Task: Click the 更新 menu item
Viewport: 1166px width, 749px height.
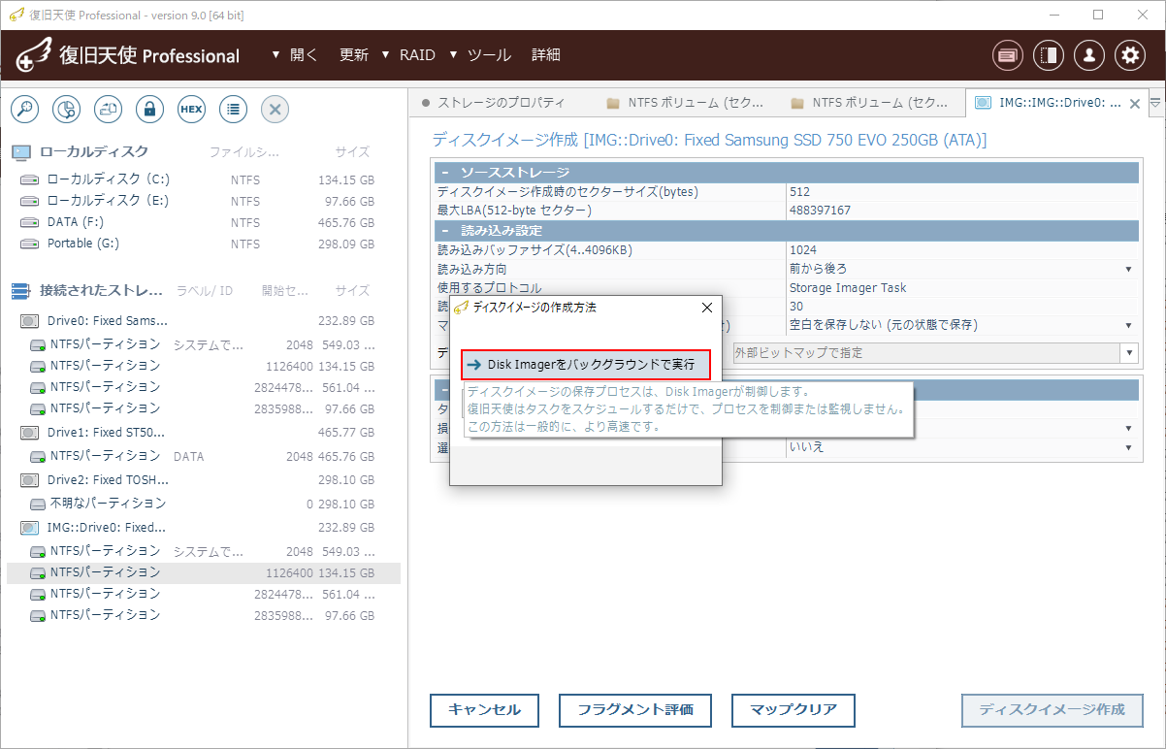Action: click(354, 55)
